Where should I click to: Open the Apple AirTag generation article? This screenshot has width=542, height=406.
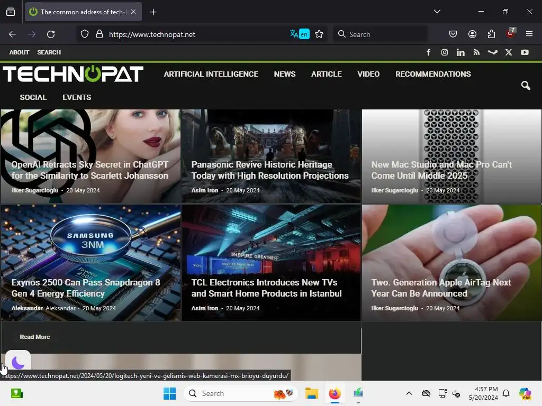pyautogui.click(x=441, y=288)
